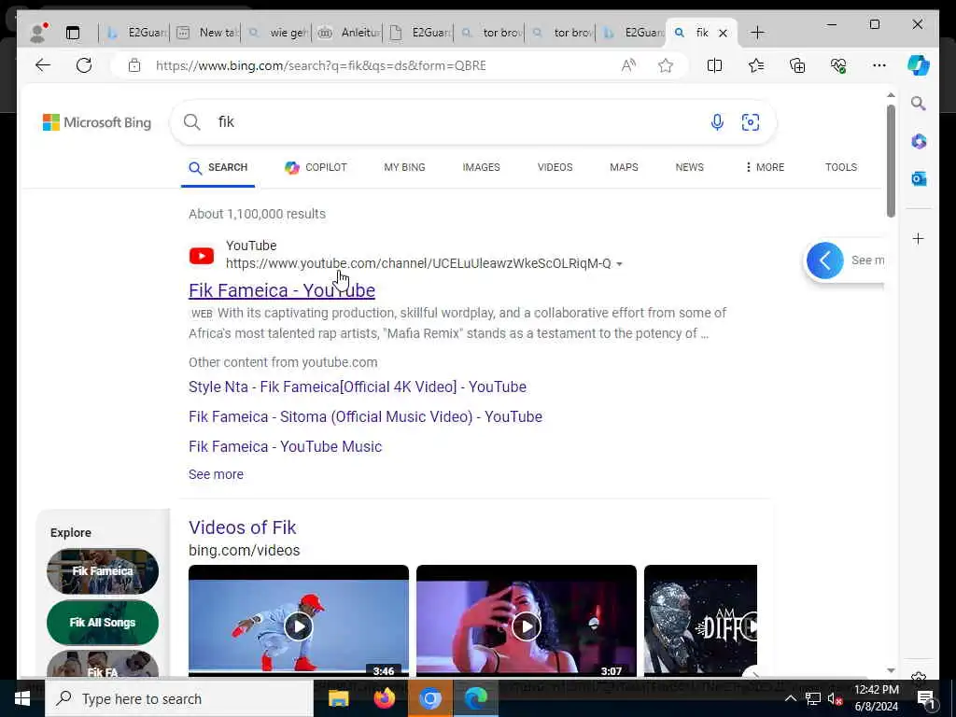The width and height of the screenshot is (956, 717).
Task: Switch to the COPILOT tab
Action: [316, 167]
